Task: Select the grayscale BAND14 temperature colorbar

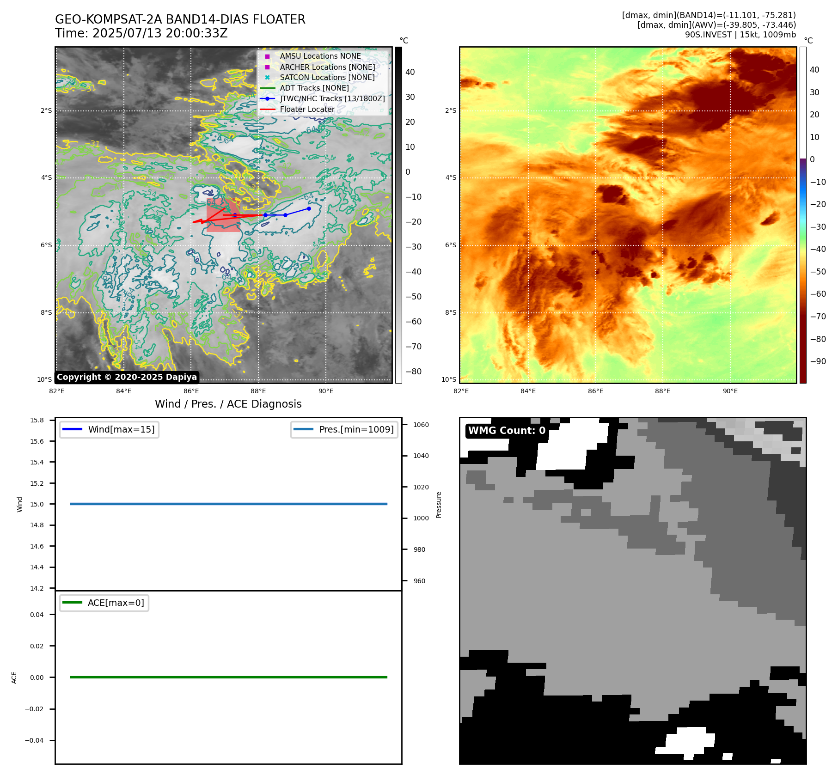Action: tap(398, 215)
